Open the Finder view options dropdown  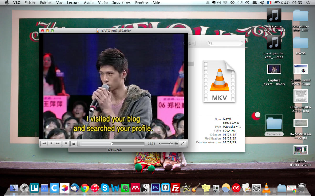point(192,43)
